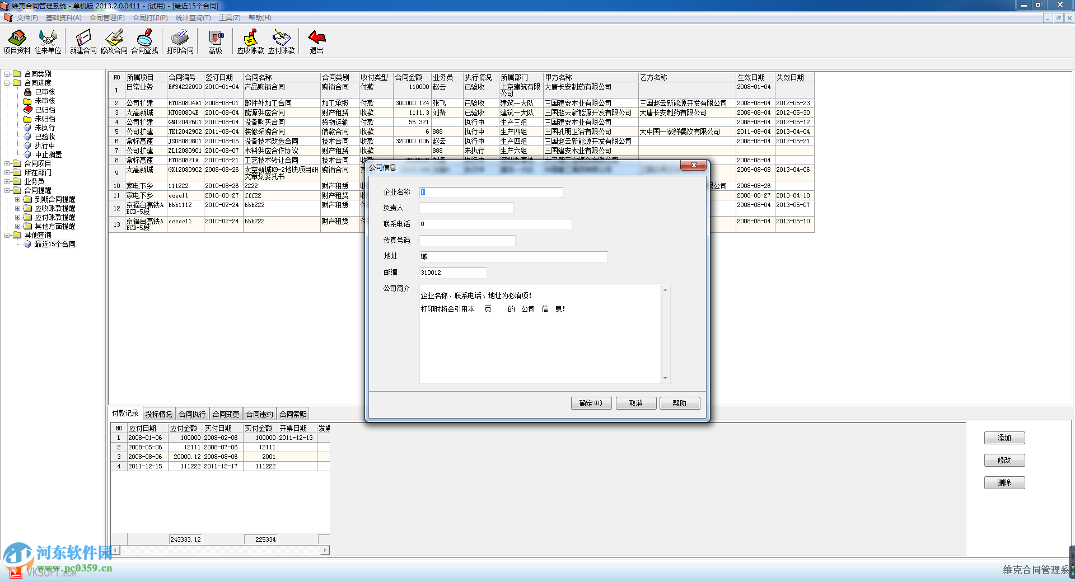Open 合同查找 search icon

(145, 41)
